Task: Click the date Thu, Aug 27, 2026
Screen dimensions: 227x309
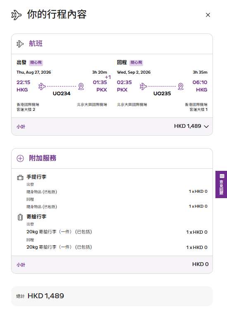Action: point(33,72)
